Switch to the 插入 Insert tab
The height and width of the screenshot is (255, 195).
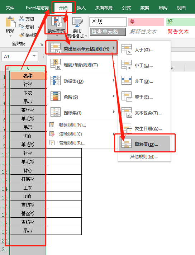pyautogui.click(x=81, y=8)
